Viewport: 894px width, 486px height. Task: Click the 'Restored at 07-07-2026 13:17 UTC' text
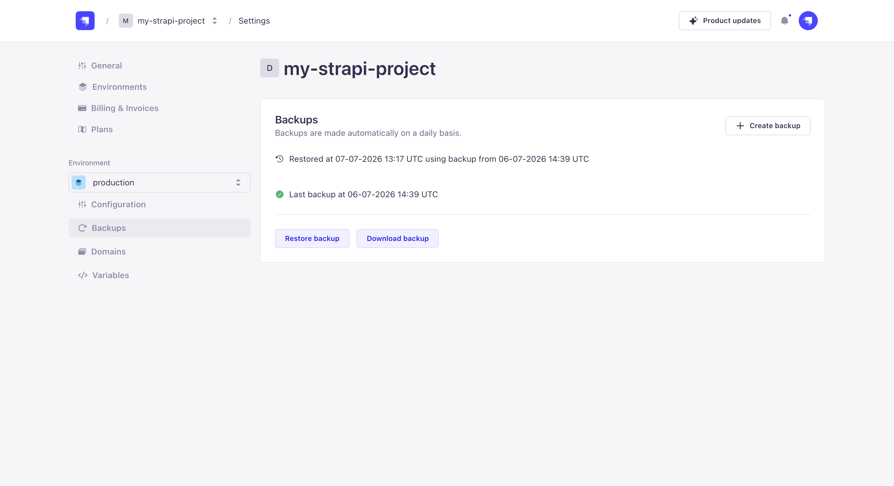coord(356,159)
